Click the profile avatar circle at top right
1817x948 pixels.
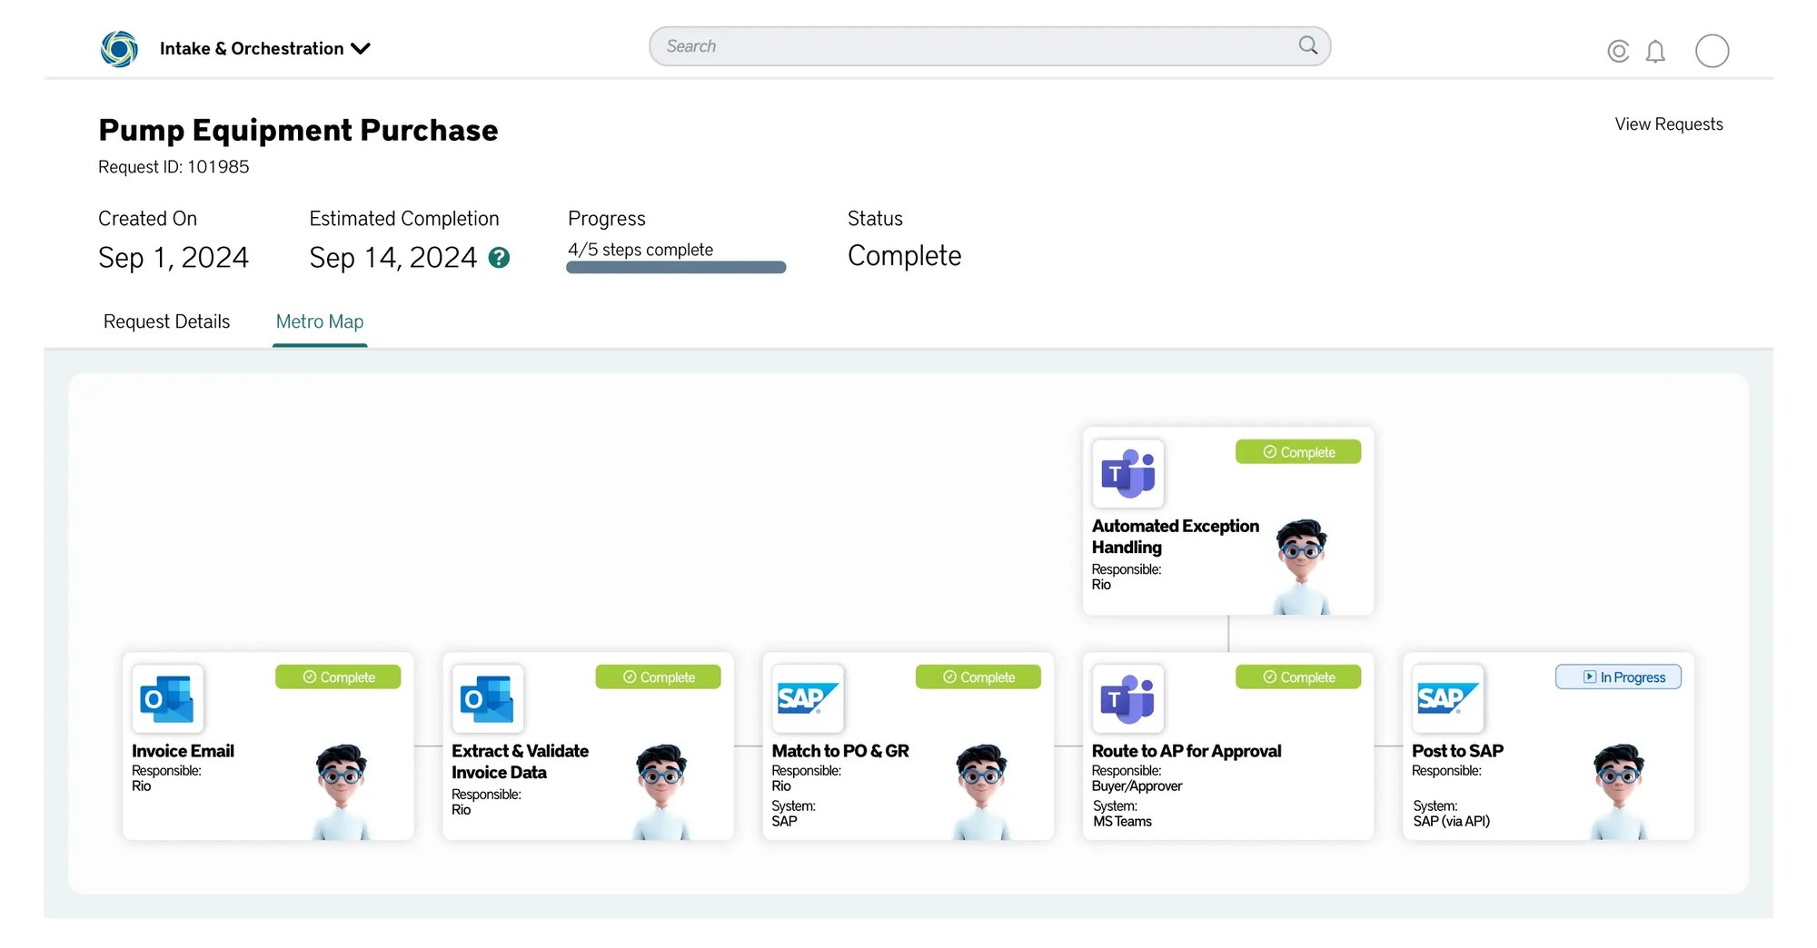(1712, 51)
